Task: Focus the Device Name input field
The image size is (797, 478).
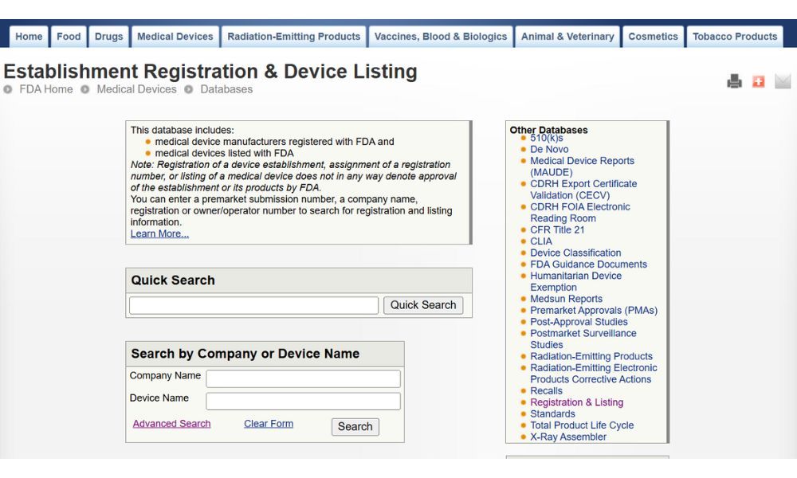Action: 303,402
